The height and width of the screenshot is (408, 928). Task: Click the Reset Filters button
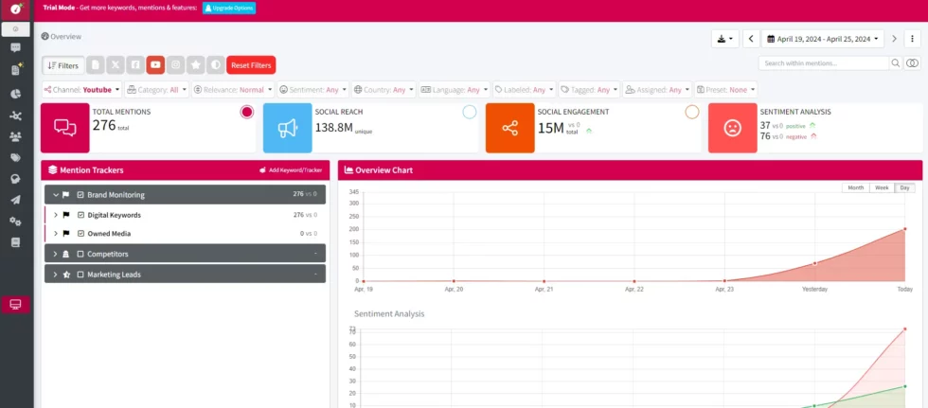click(x=251, y=65)
